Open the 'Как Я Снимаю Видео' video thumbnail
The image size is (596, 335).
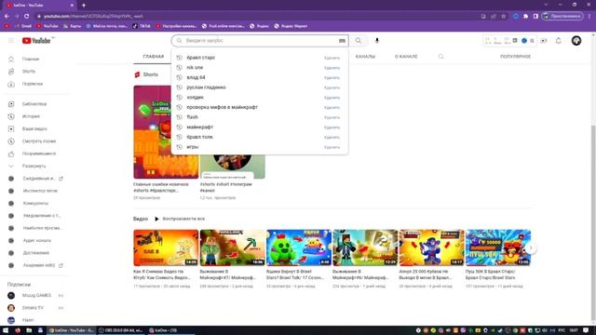(166, 248)
